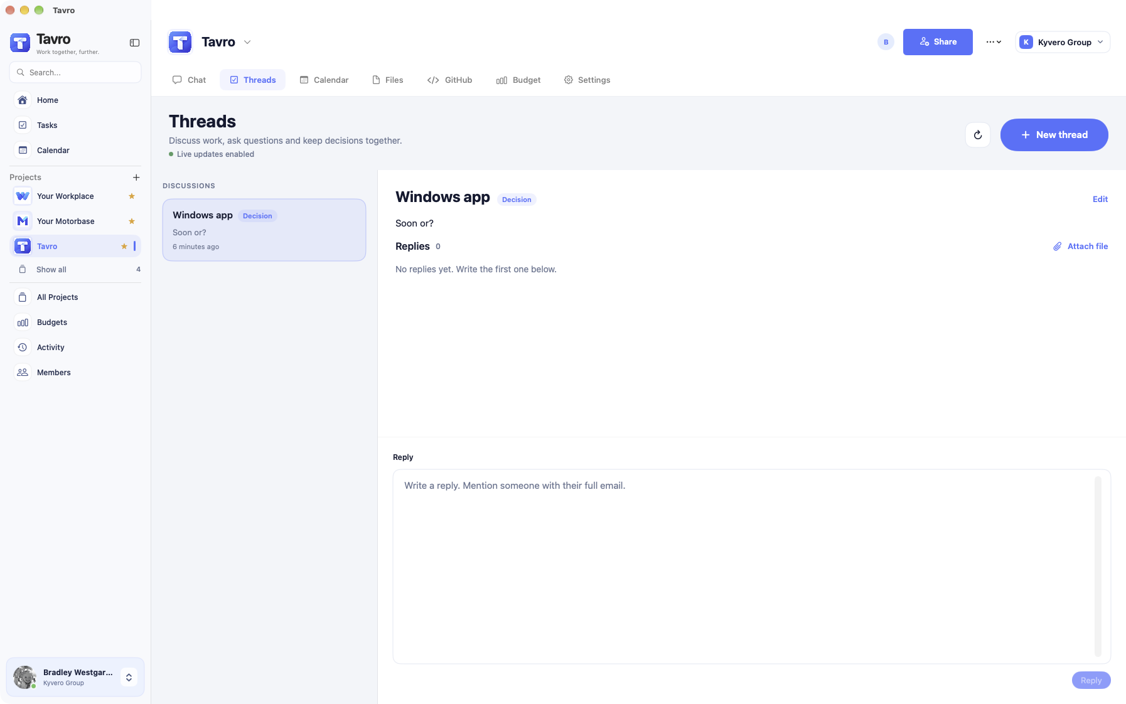Open the Kyvero Group workspace dropdown
The height and width of the screenshot is (704, 1126).
(x=1063, y=42)
